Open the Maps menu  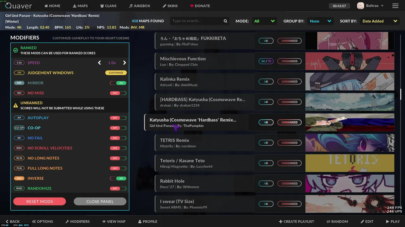[x=80, y=6]
